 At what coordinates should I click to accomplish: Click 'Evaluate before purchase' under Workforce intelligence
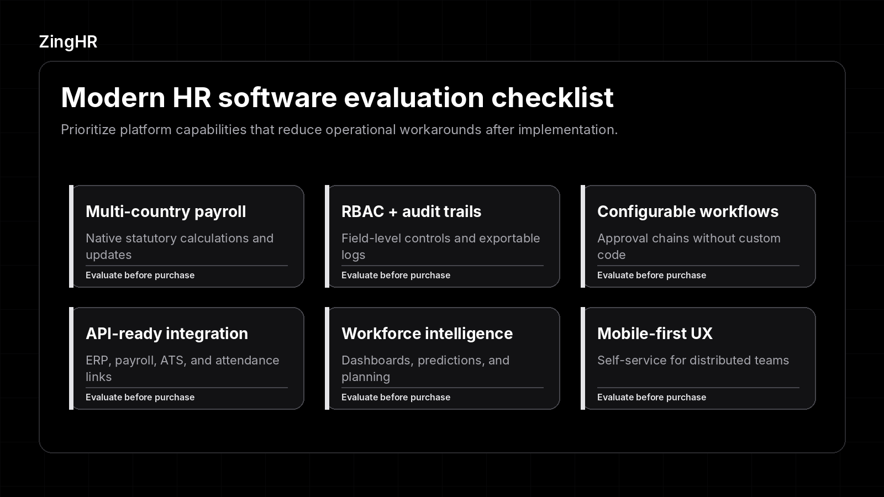396,397
